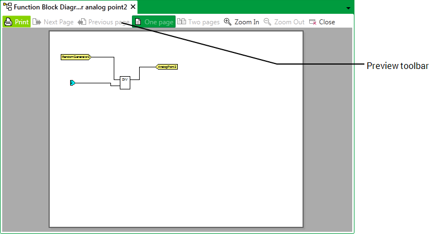Click the Preview toolbar callout label
The height and width of the screenshot is (234, 445).
(x=390, y=66)
